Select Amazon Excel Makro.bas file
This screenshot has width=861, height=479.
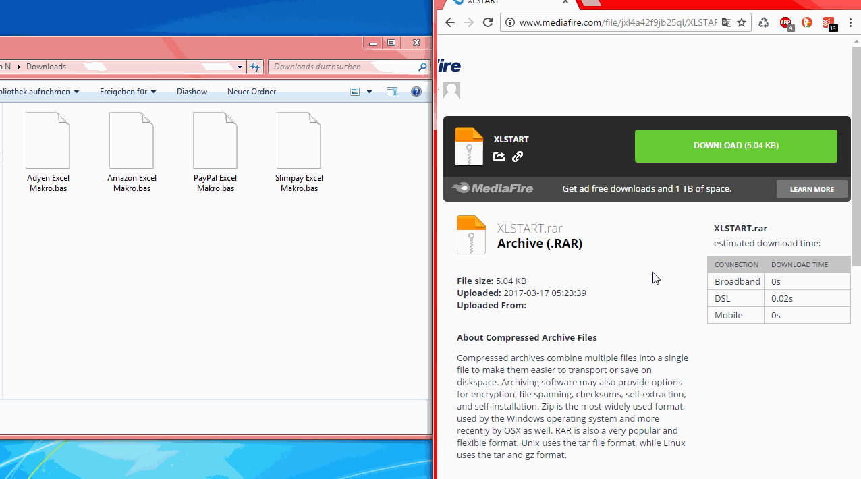click(132, 152)
